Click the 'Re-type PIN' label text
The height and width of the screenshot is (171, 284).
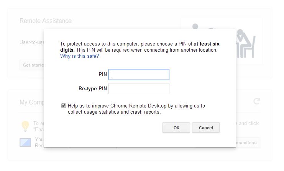tap(92, 89)
